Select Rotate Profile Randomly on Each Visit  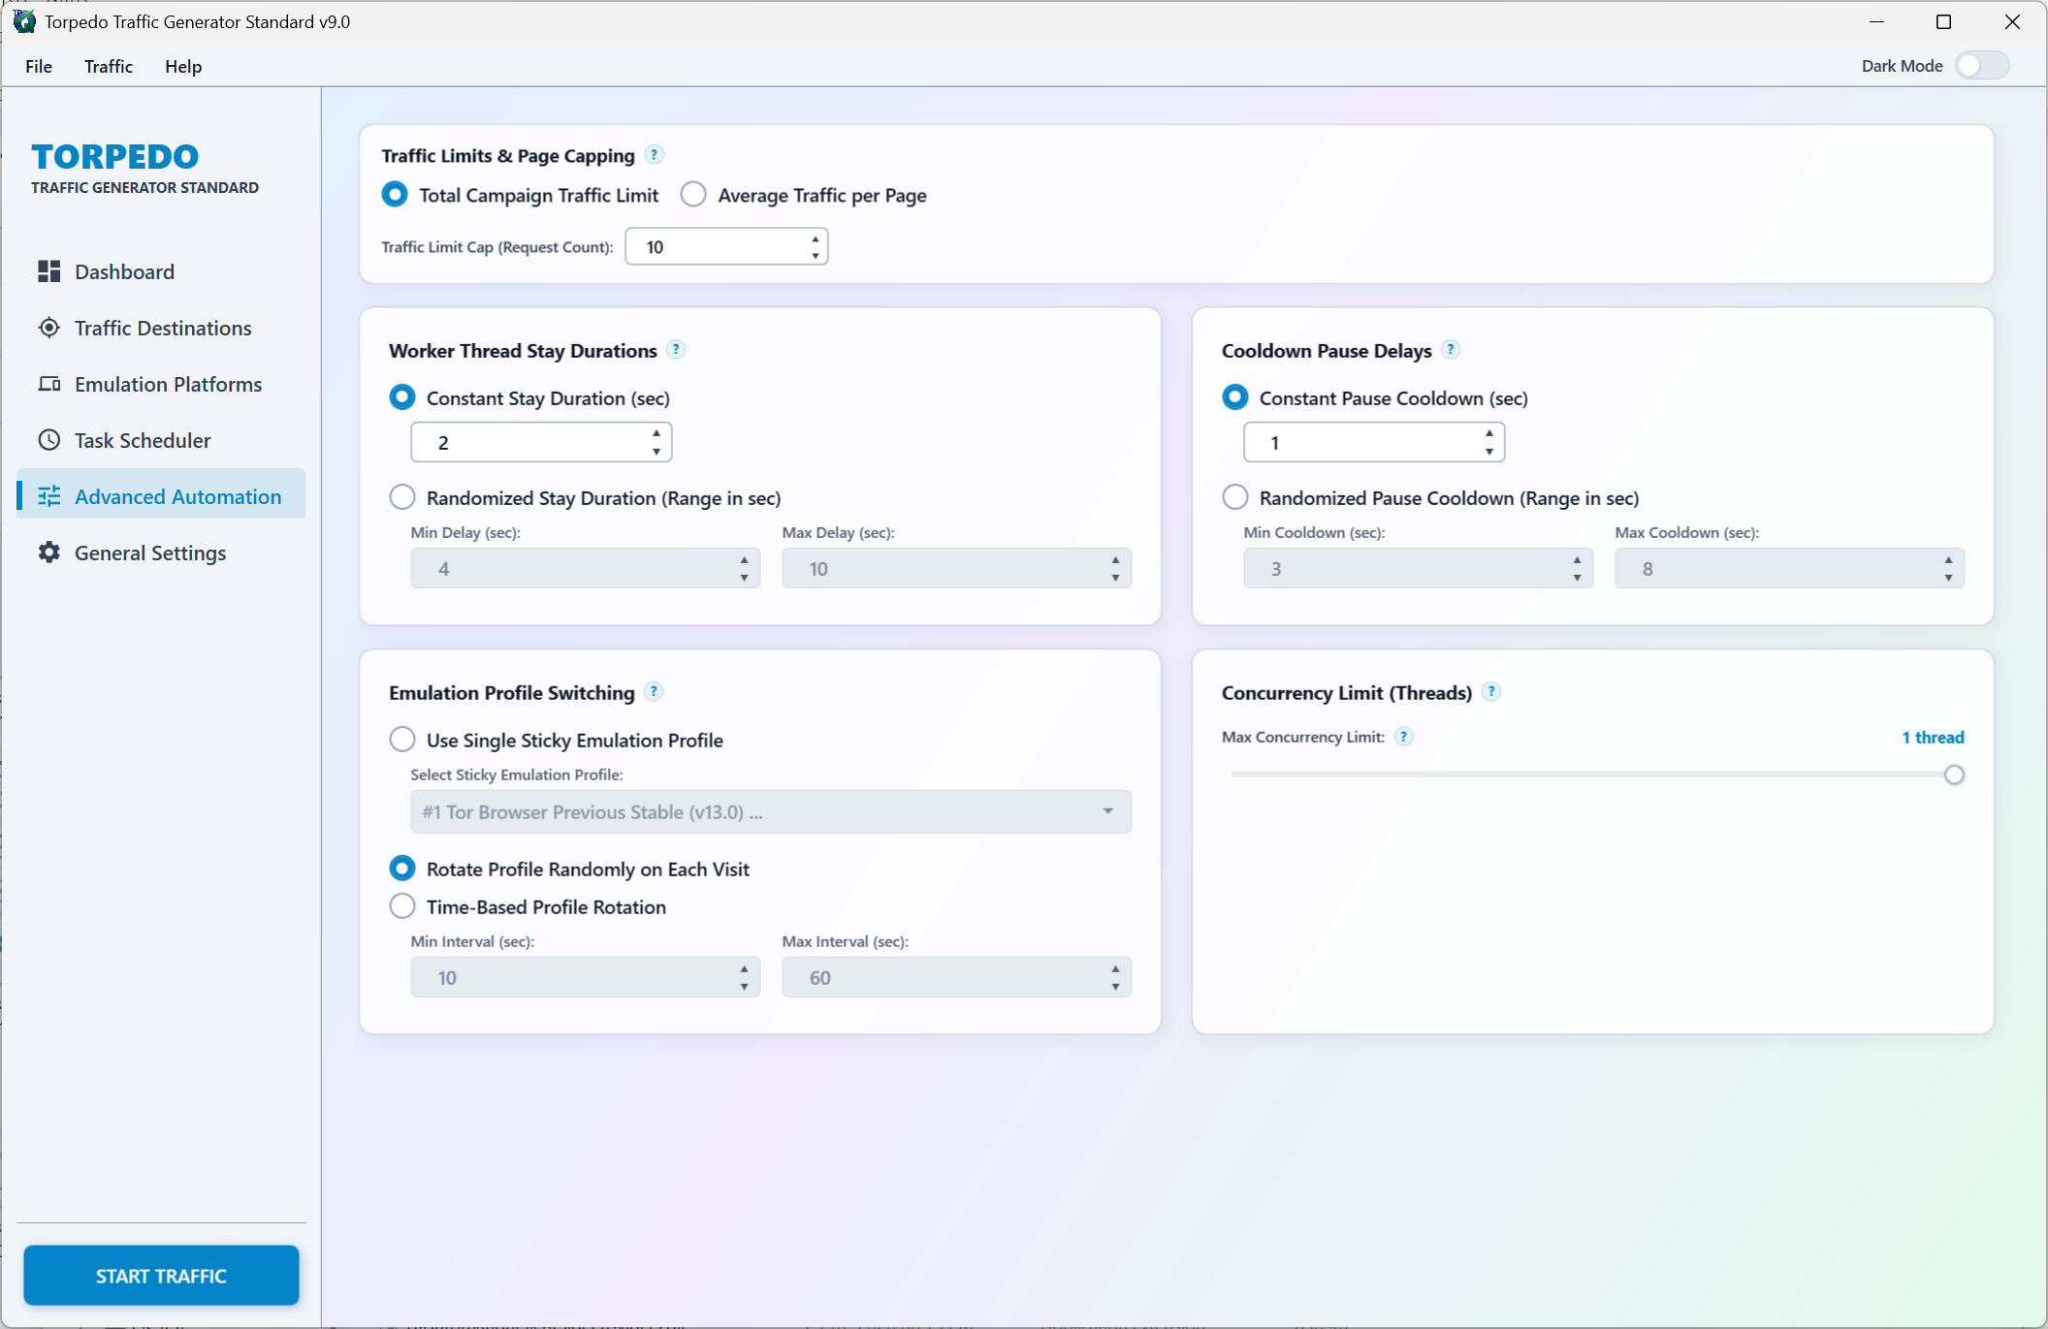[x=402, y=869]
